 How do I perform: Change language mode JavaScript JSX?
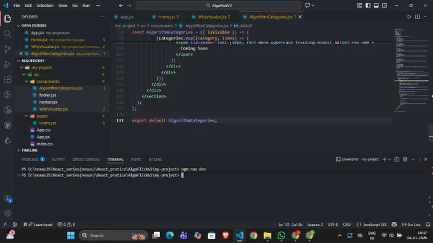(374, 225)
